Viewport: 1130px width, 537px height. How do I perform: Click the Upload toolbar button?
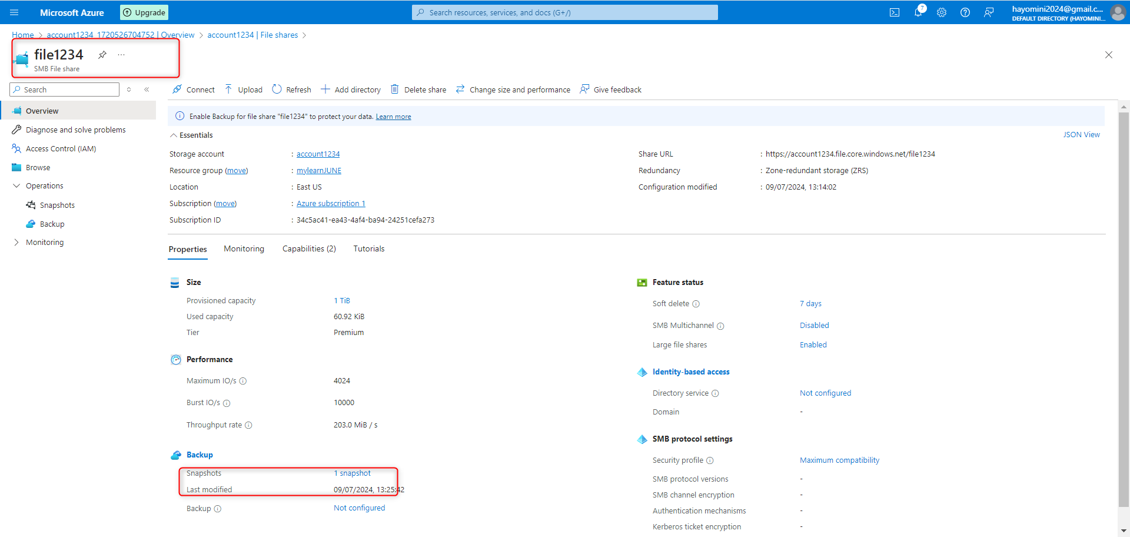click(244, 89)
